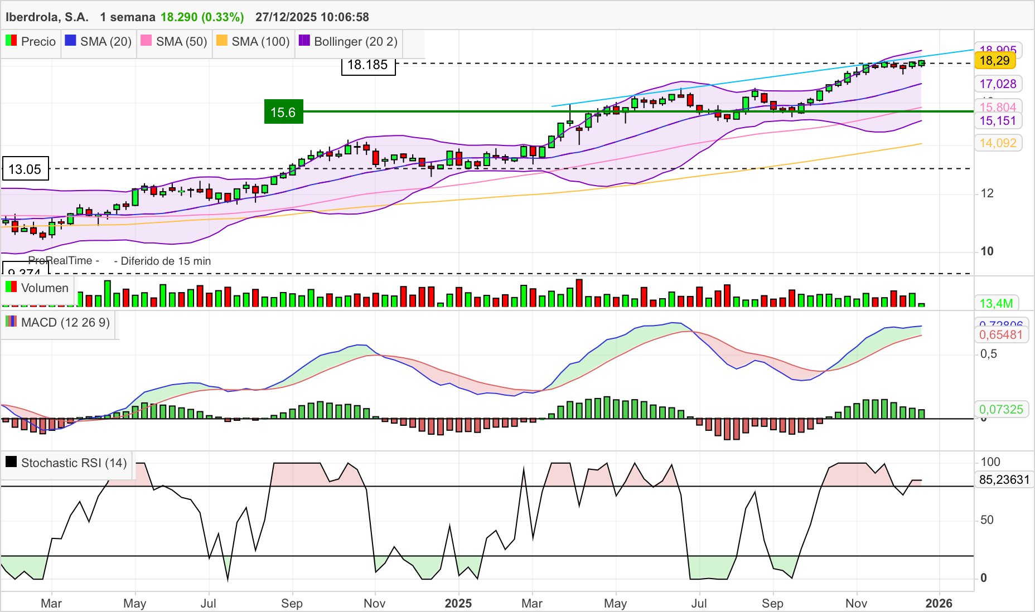Screen dimensions: 1035x612
Task: Click the yellow 18,29 current price tag
Action: click(x=995, y=61)
